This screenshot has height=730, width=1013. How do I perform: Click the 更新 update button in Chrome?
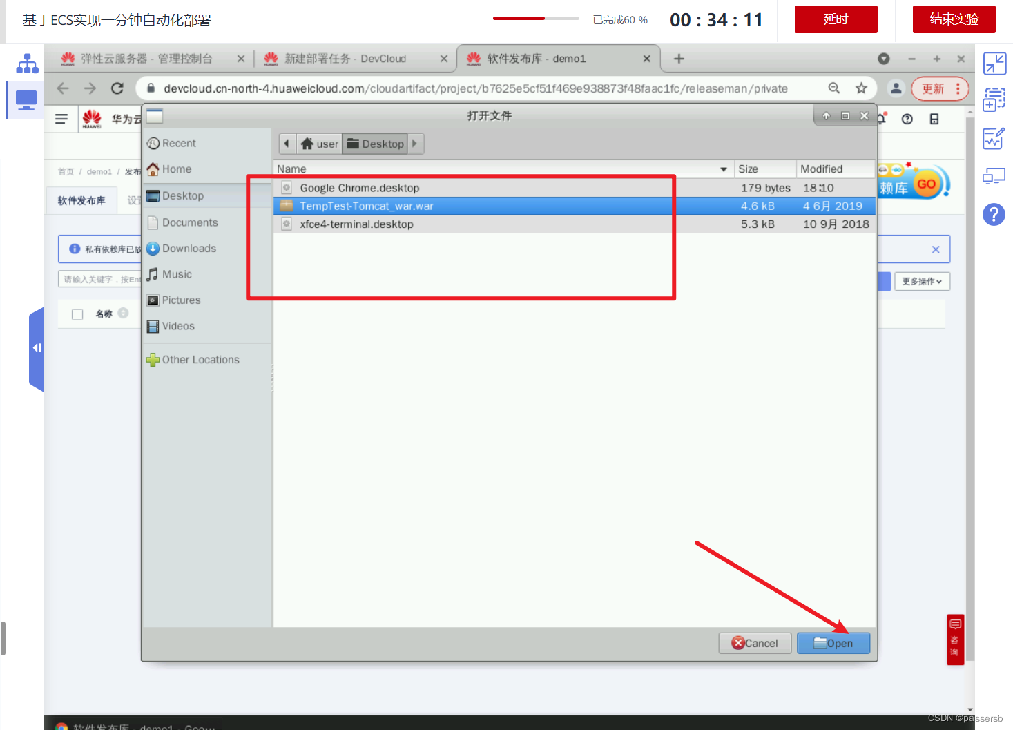coord(933,88)
